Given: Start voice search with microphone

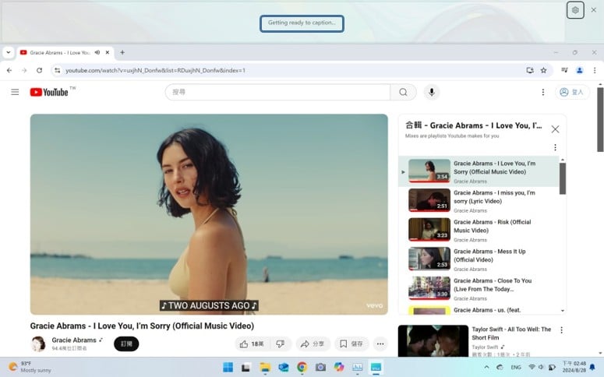Looking at the screenshot, I should coord(432,92).
